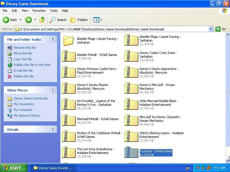The height and width of the screenshot is (172, 230).
Task: Click the Rename this file icon
Action: click(x=10, y=48)
